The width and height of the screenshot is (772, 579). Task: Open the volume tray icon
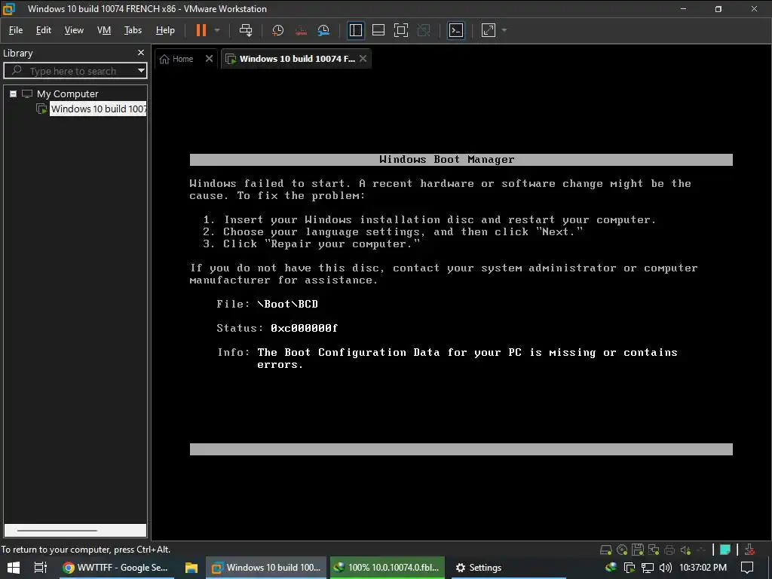[x=665, y=568]
